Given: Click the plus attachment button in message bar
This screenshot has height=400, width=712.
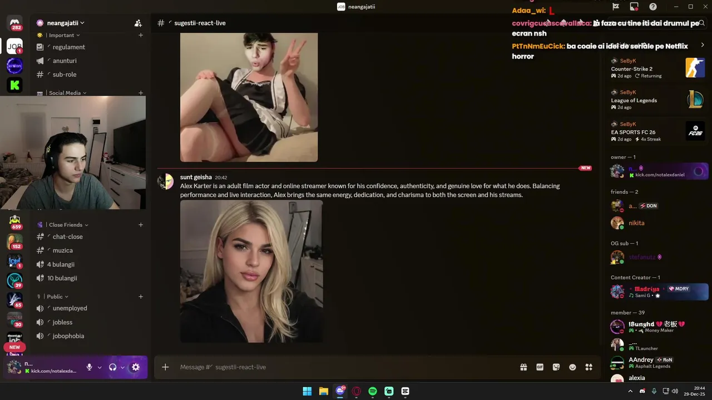Looking at the screenshot, I should [x=165, y=367].
